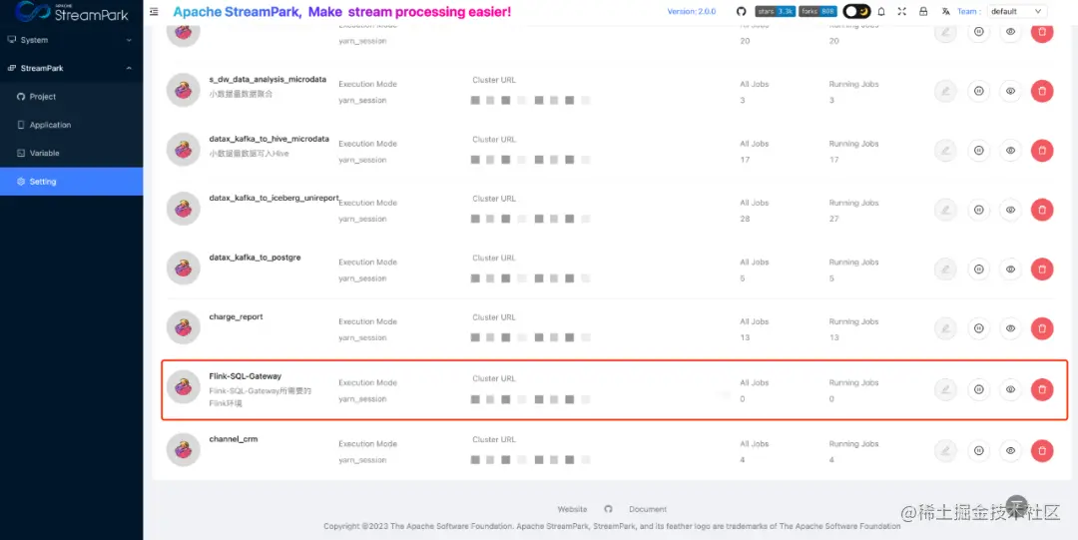Pause the charge_report cluster

(x=978, y=328)
